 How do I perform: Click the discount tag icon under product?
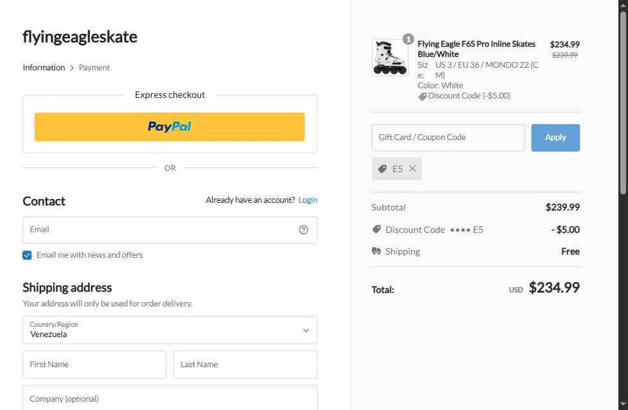pyautogui.click(x=422, y=97)
